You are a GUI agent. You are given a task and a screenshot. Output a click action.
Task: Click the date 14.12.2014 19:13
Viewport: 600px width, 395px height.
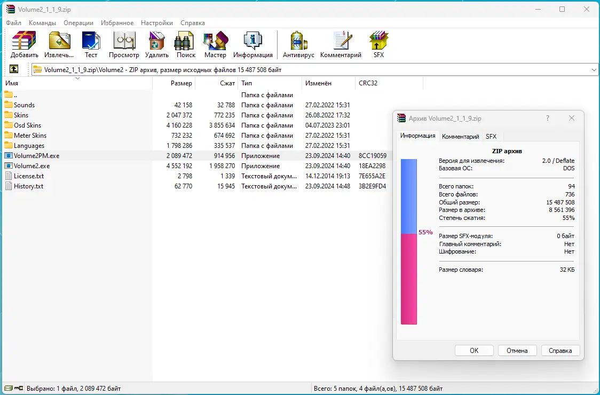click(328, 176)
